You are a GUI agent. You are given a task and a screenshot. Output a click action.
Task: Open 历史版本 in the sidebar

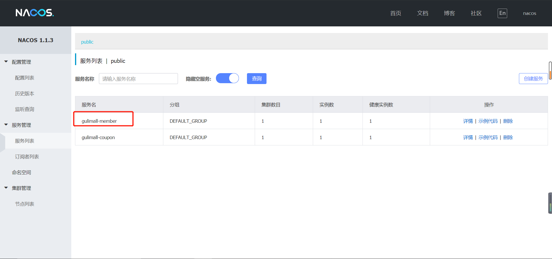point(25,94)
